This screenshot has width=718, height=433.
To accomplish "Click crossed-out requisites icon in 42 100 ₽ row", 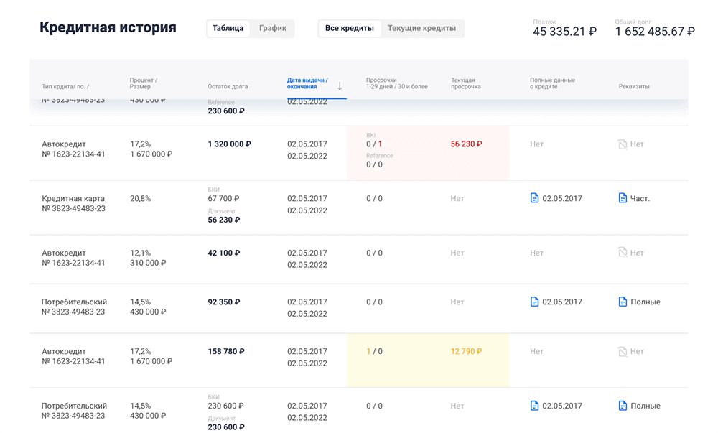I will pos(623,253).
